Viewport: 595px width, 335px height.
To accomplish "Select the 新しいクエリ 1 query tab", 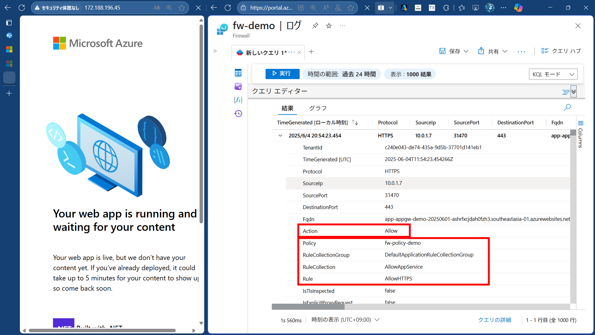I will [x=266, y=52].
